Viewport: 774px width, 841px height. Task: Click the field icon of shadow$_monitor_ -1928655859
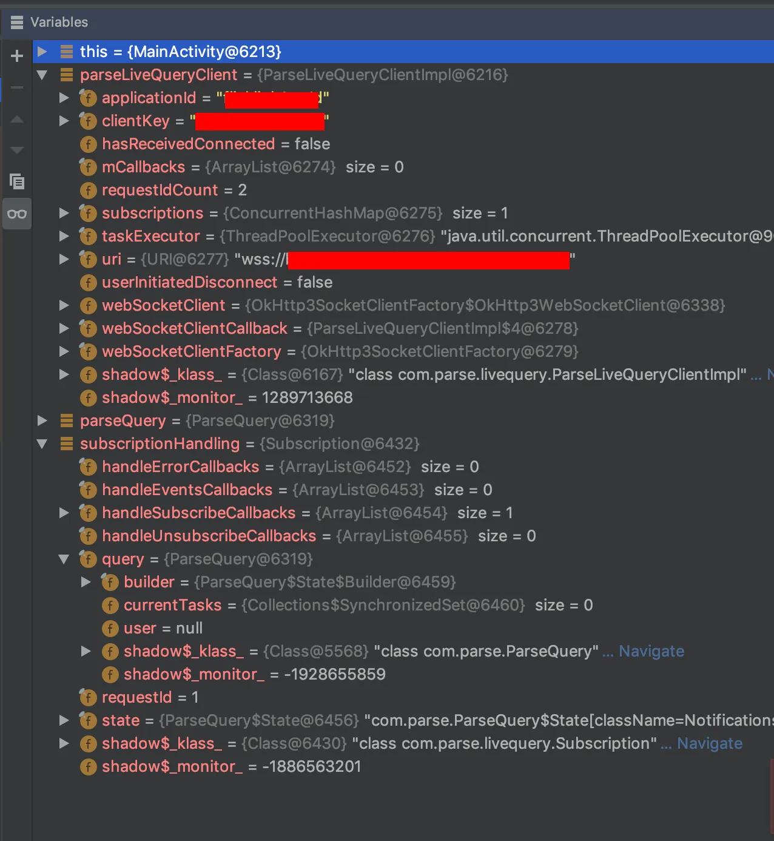tap(110, 674)
